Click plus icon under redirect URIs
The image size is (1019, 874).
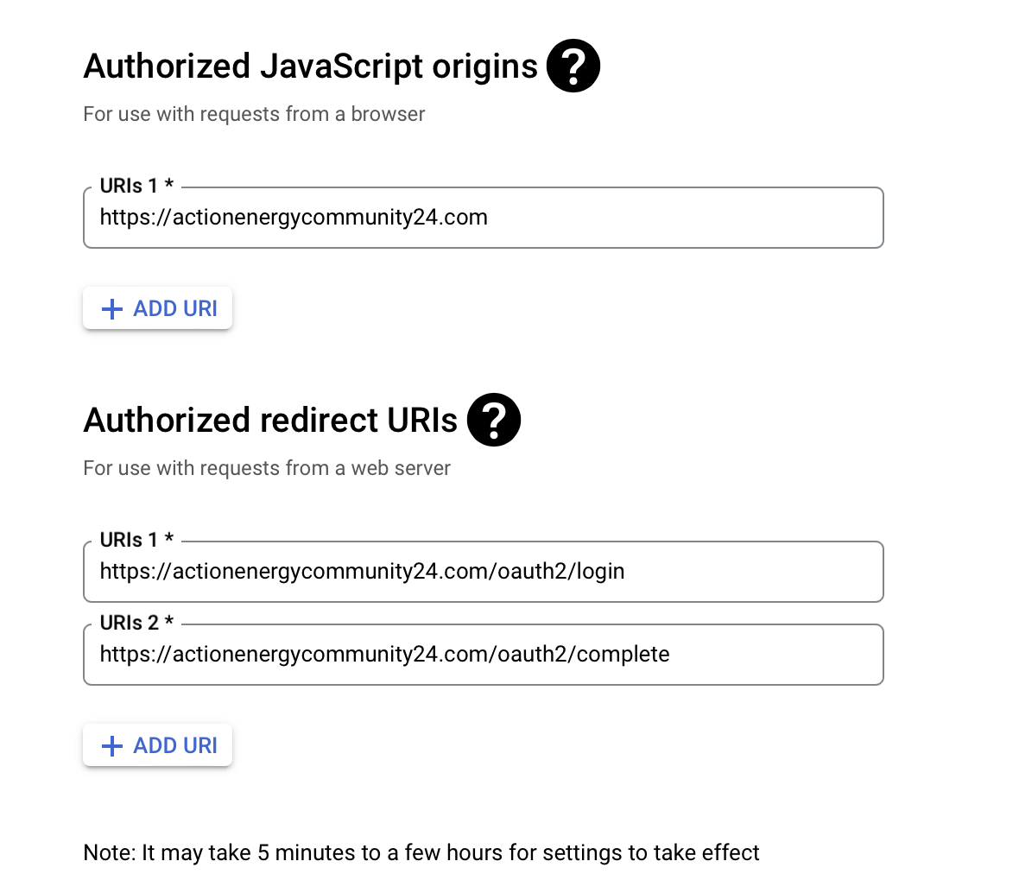tap(112, 746)
